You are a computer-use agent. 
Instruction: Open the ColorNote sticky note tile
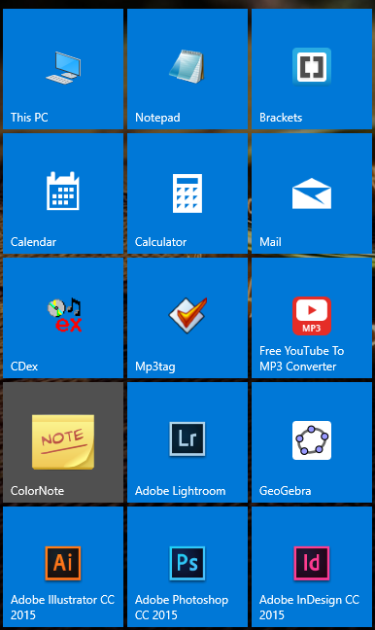[x=63, y=442]
